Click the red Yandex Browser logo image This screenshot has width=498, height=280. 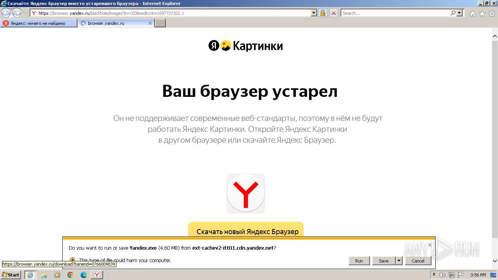click(x=245, y=193)
